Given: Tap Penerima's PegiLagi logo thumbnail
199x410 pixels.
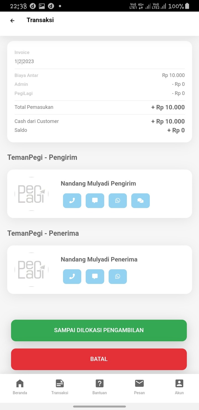Looking at the screenshot, I should click(x=32, y=270).
